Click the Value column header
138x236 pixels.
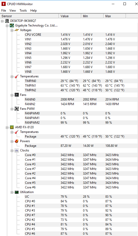point(70,16)
